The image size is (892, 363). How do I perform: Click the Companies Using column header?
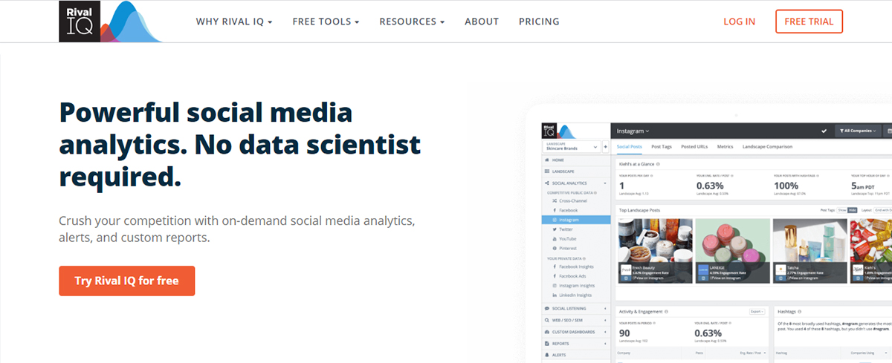(862, 353)
